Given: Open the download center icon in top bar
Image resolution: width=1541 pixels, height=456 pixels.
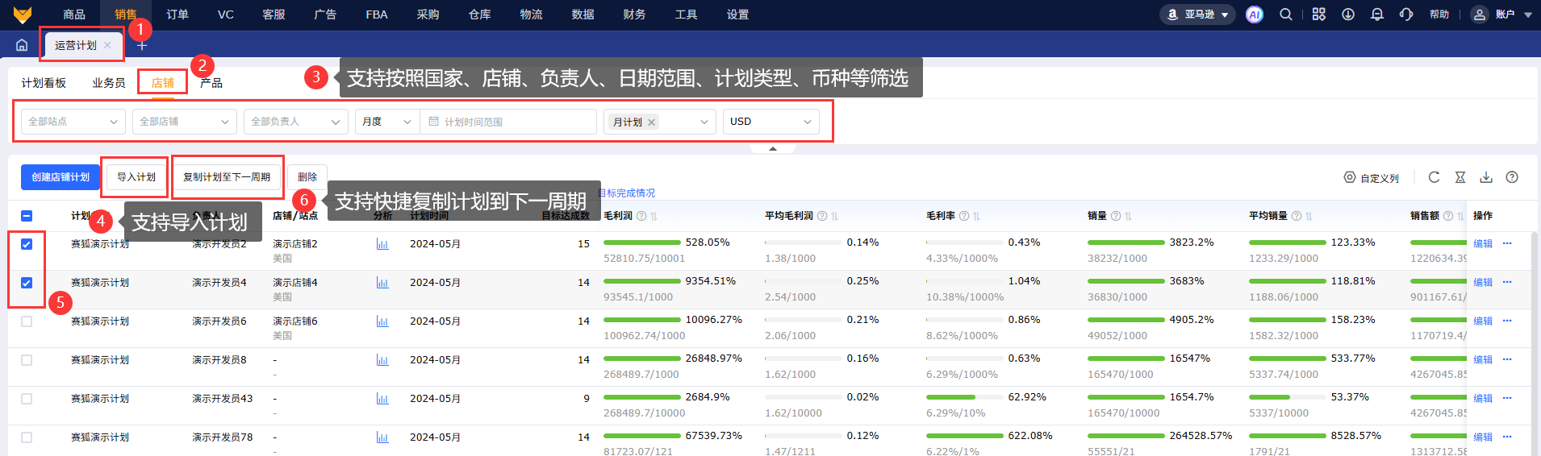Looking at the screenshot, I should [x=1348, y=15].
